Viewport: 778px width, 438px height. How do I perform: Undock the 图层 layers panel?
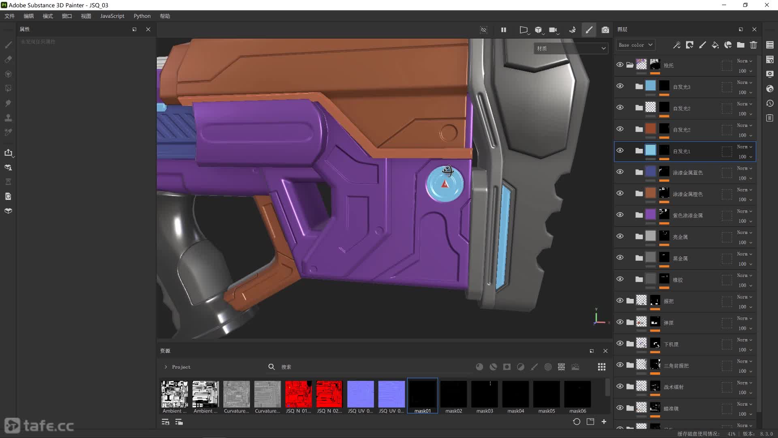click(741, 29)
